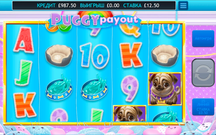Open the hamburger menu icon
Screen dimensions: 216x135
tap(183, 5)
